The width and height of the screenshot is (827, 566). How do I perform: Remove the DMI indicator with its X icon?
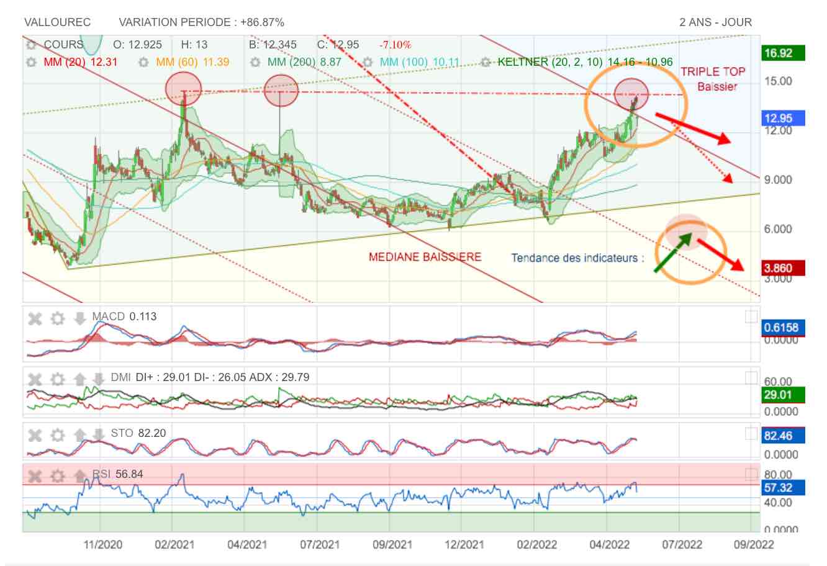pos(35,379)
